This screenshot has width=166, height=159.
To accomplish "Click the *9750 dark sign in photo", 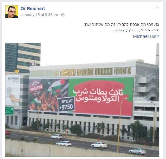I will pyautogui.click(x=66, y=104).
